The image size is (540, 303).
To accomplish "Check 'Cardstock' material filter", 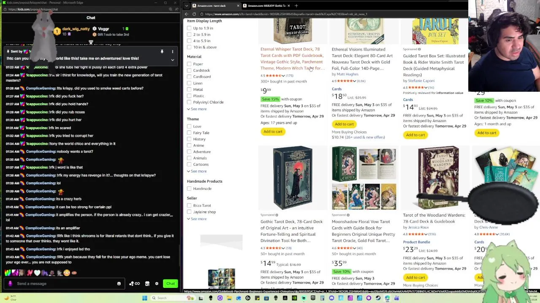I will 189,70.
